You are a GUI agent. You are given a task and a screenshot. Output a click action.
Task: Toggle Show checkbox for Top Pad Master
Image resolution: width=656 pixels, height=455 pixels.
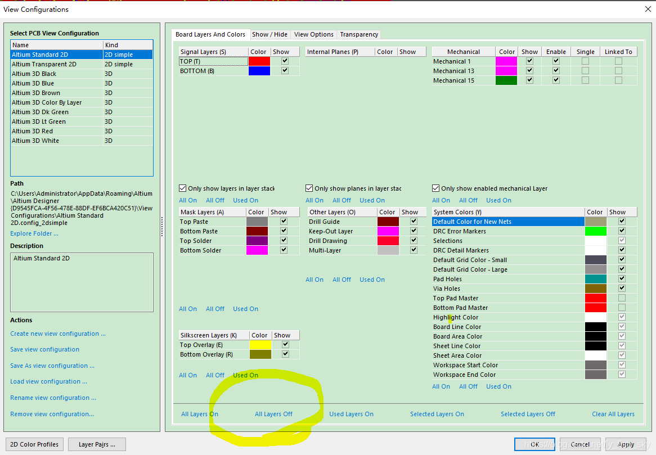pos(622,298)
